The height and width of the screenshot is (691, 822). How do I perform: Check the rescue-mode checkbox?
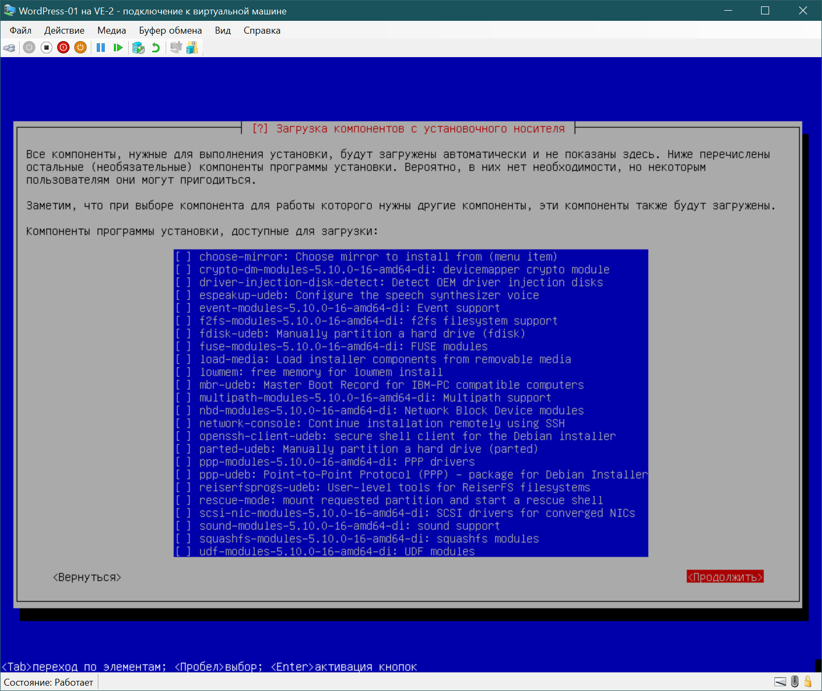click(183, 500)
